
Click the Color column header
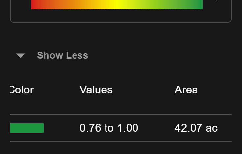[x=21, y=90]
